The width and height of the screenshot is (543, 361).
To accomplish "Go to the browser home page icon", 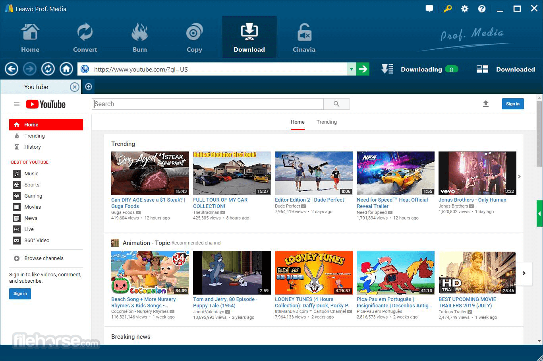I will point(66,69).
